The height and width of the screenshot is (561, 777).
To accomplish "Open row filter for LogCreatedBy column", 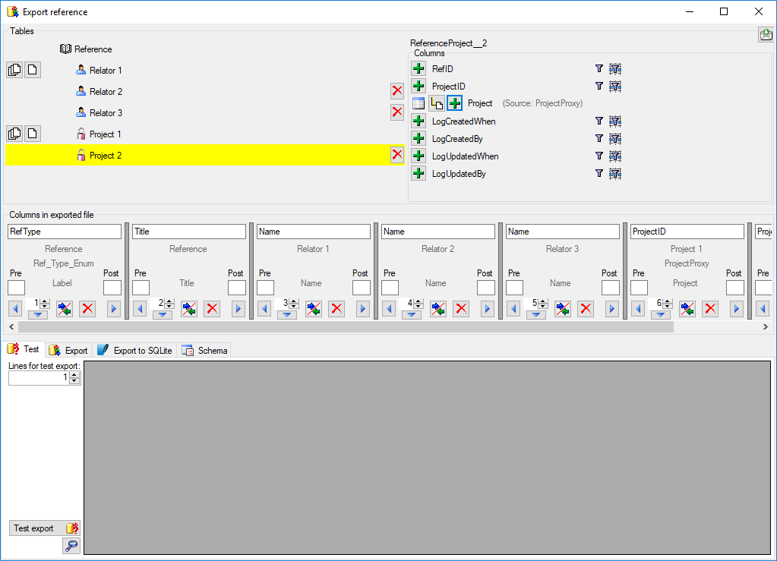I will point(615,138).
